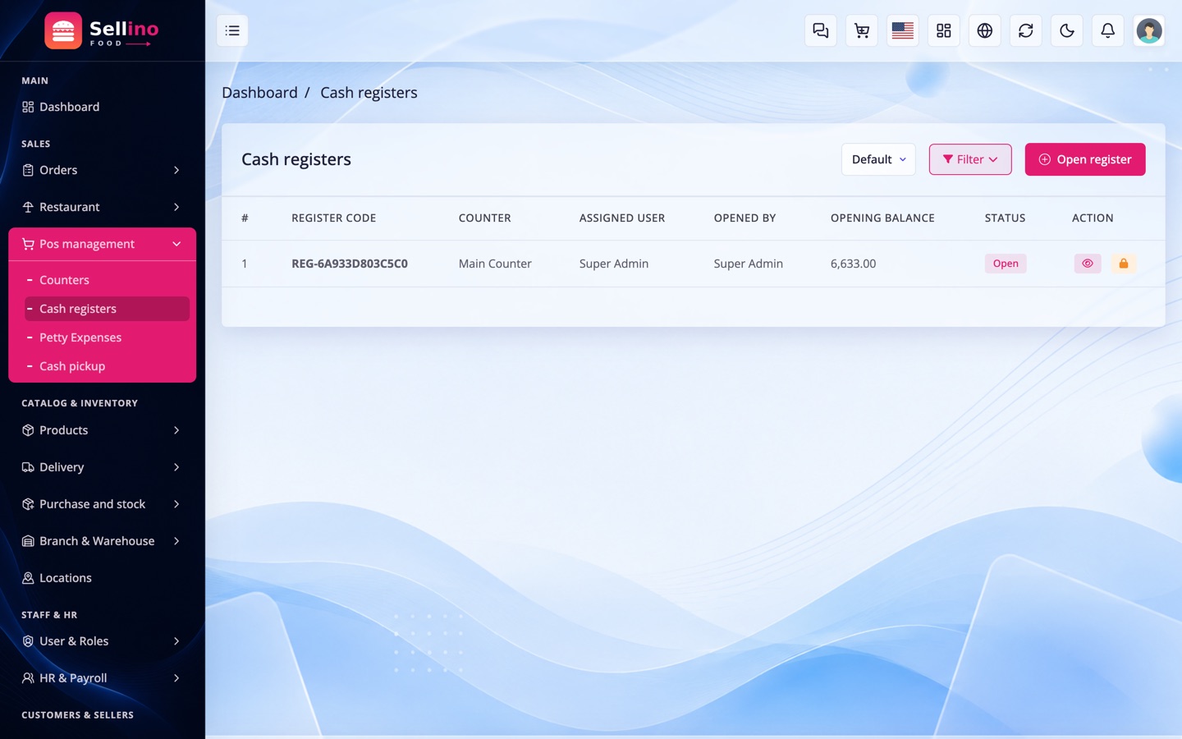Open the Cash pickup submenu item
The width and height of the screenshot is (1182, 739).
tap(108, 366)
